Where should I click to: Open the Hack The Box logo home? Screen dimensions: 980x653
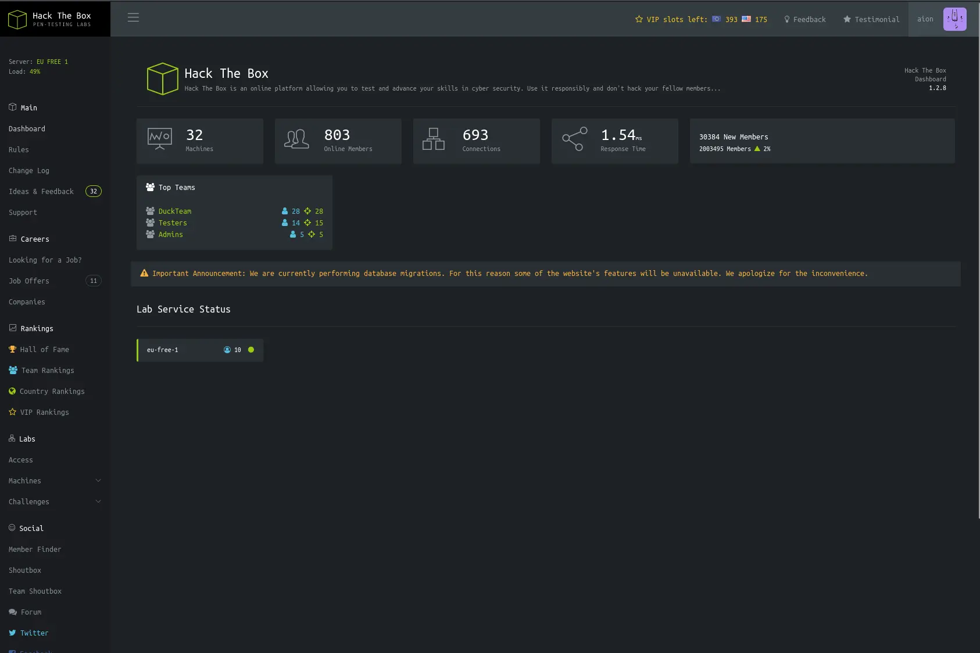click(x=50, y=19)
